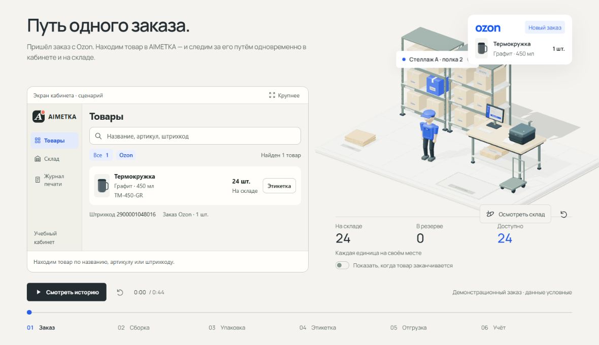The image size is (599, 345).
Task: Jump to step 05 Отгрузка
Action: 408,327
